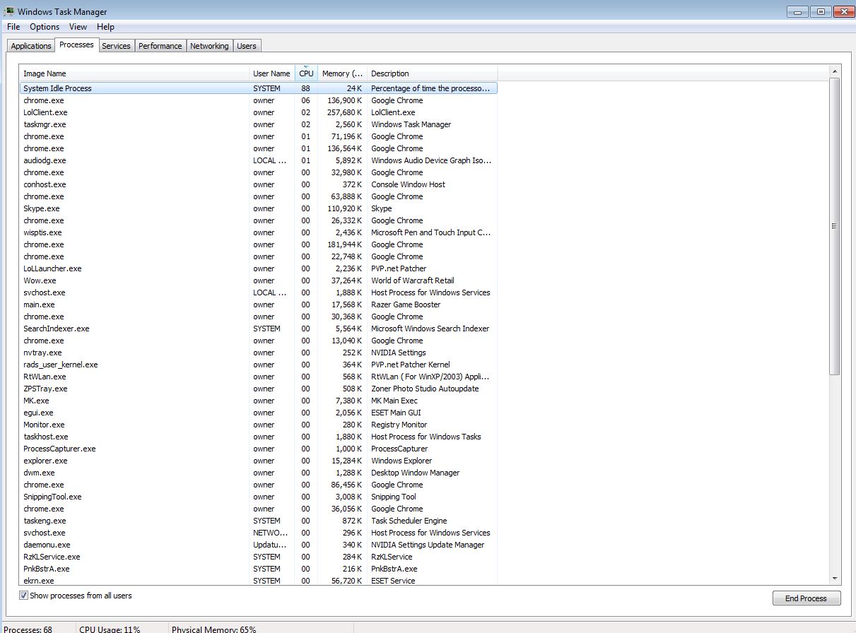The height and width of the screenshot is (633, 856).
Task: Click the Physical Memory status bar entry
Action: [213, 629]
